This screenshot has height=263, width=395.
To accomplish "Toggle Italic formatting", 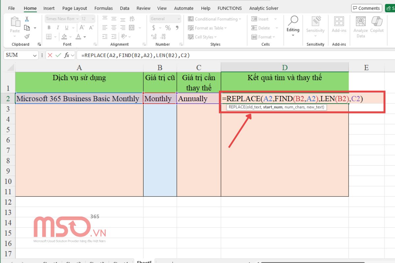I will [58, 28].
